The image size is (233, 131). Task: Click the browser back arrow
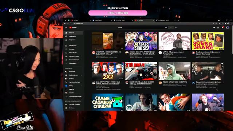point(65,23)
